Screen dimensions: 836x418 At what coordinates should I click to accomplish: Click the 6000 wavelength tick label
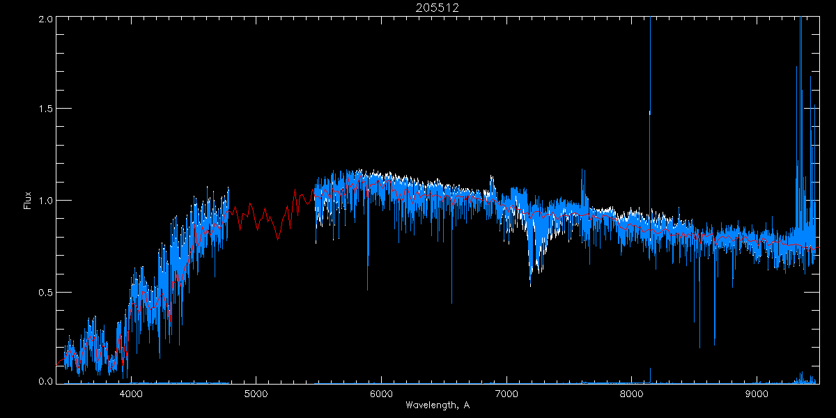point(381,394)
